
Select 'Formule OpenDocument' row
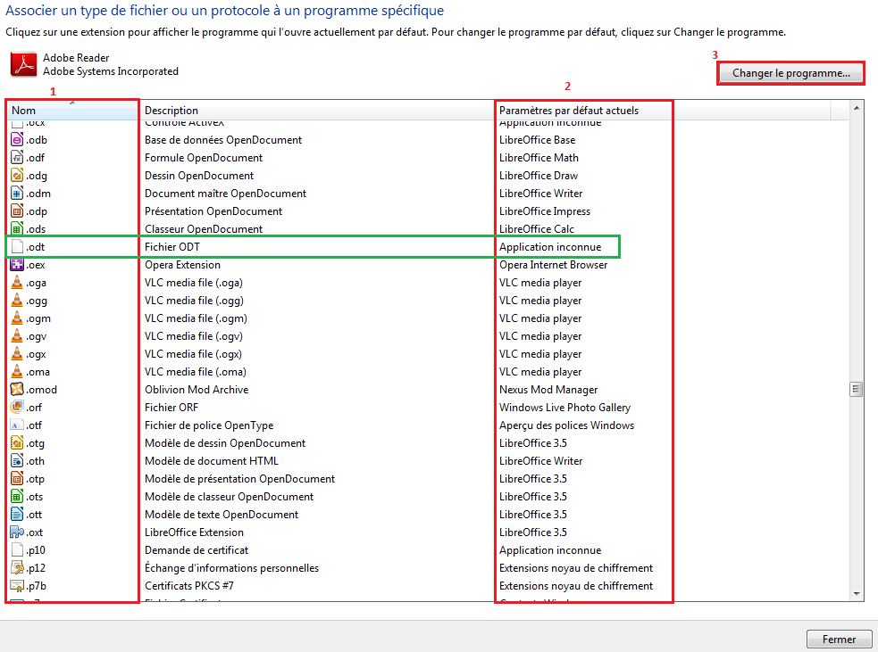[x=204, y=158]
